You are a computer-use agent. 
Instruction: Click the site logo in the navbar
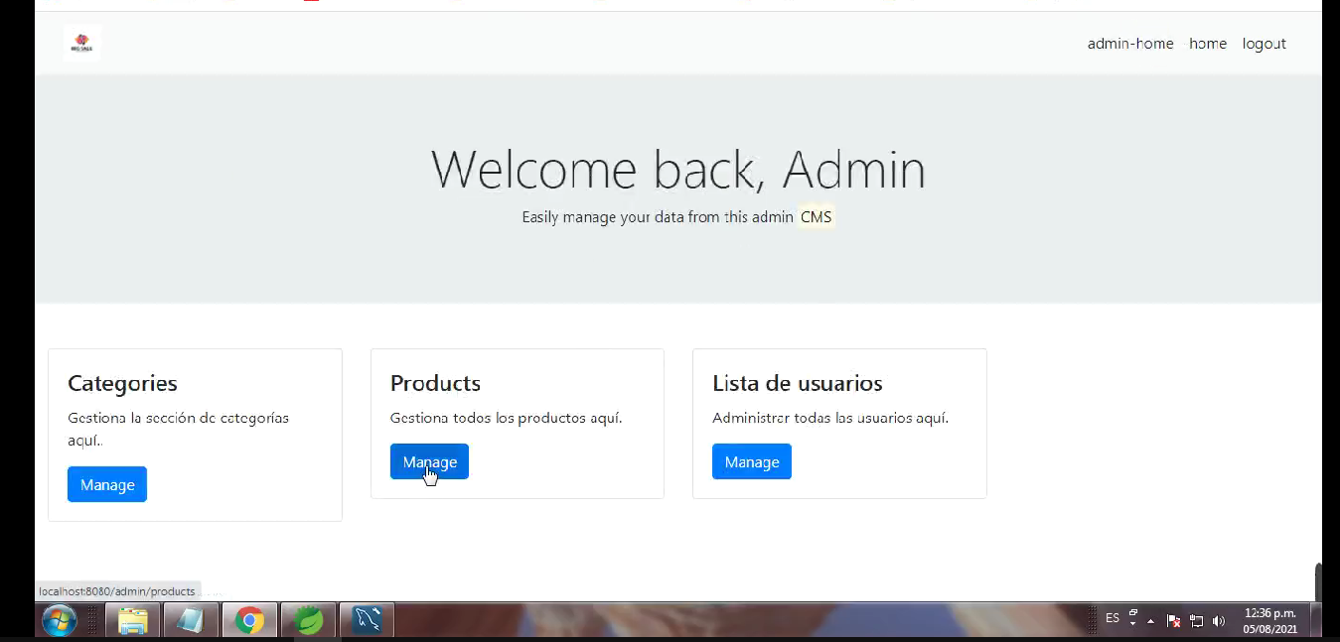click(x=82, y=44)
